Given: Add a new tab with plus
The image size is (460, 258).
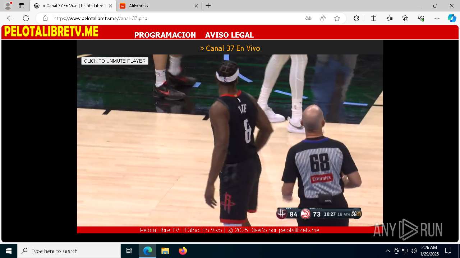Looking at the screenshot, I should click(208, 6).
